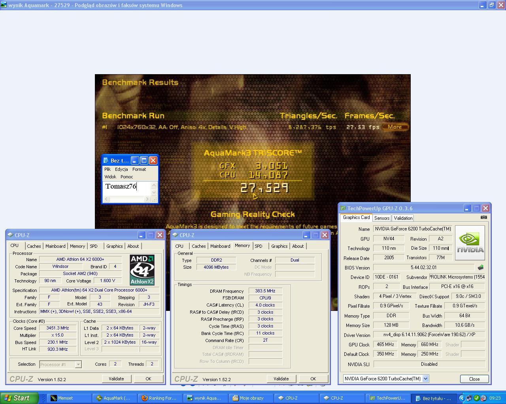
Task: Click the AMD Athlon X2 logo in CPU-Z
Action: click(142, 270)
